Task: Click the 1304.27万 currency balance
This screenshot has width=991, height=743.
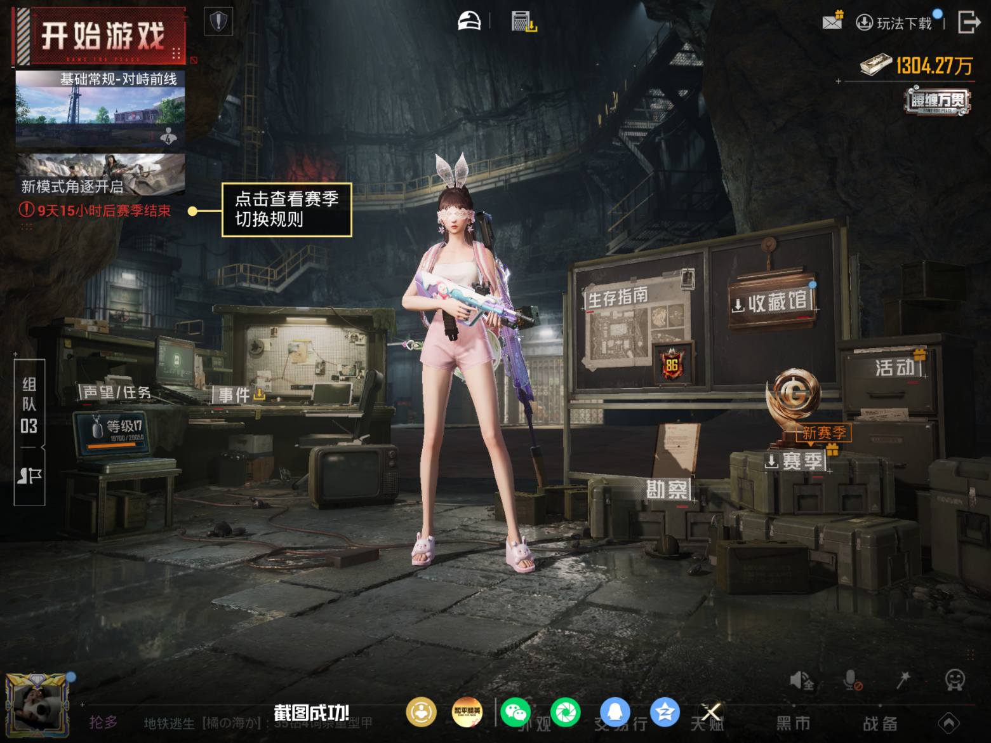Action: [x=934, y=65]
